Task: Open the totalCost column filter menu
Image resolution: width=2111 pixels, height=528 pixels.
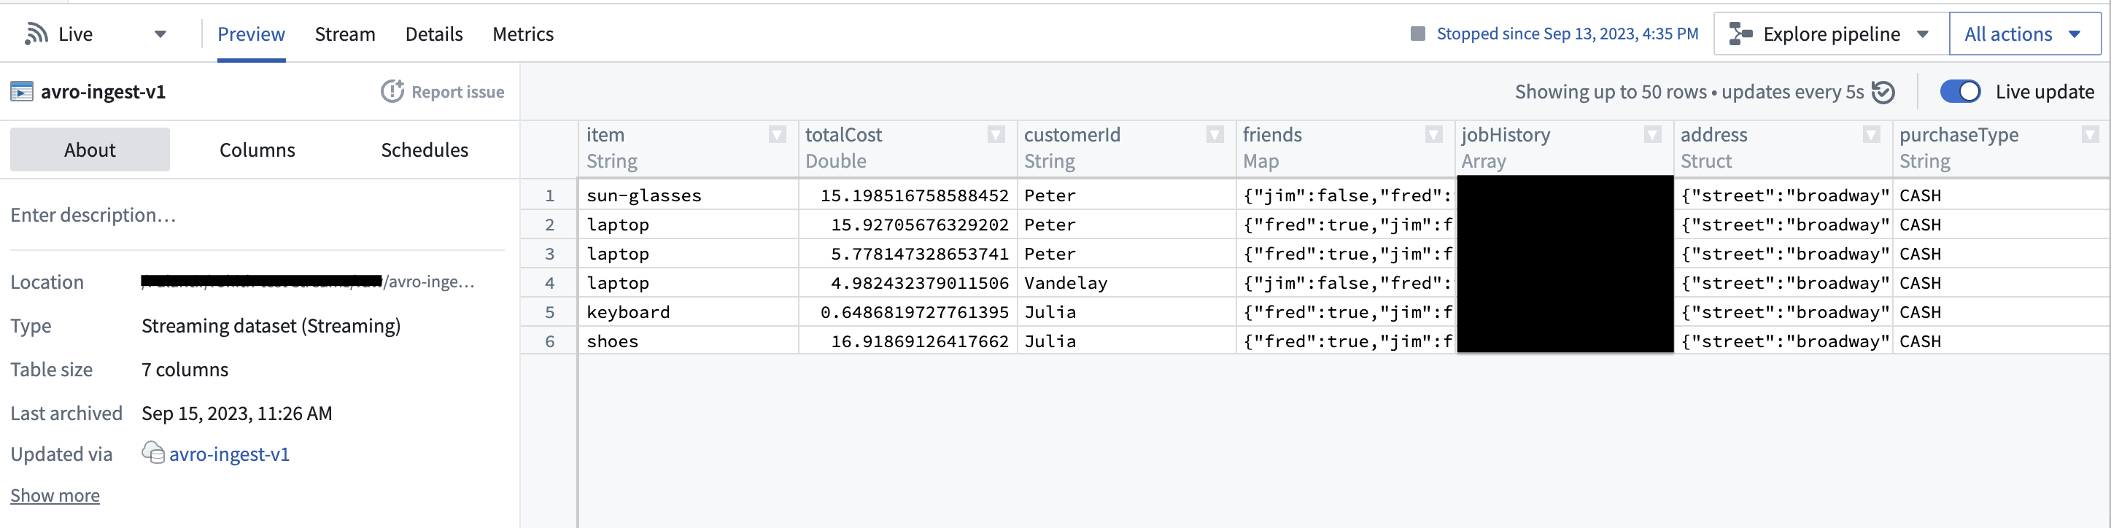Action: (996, 134)
